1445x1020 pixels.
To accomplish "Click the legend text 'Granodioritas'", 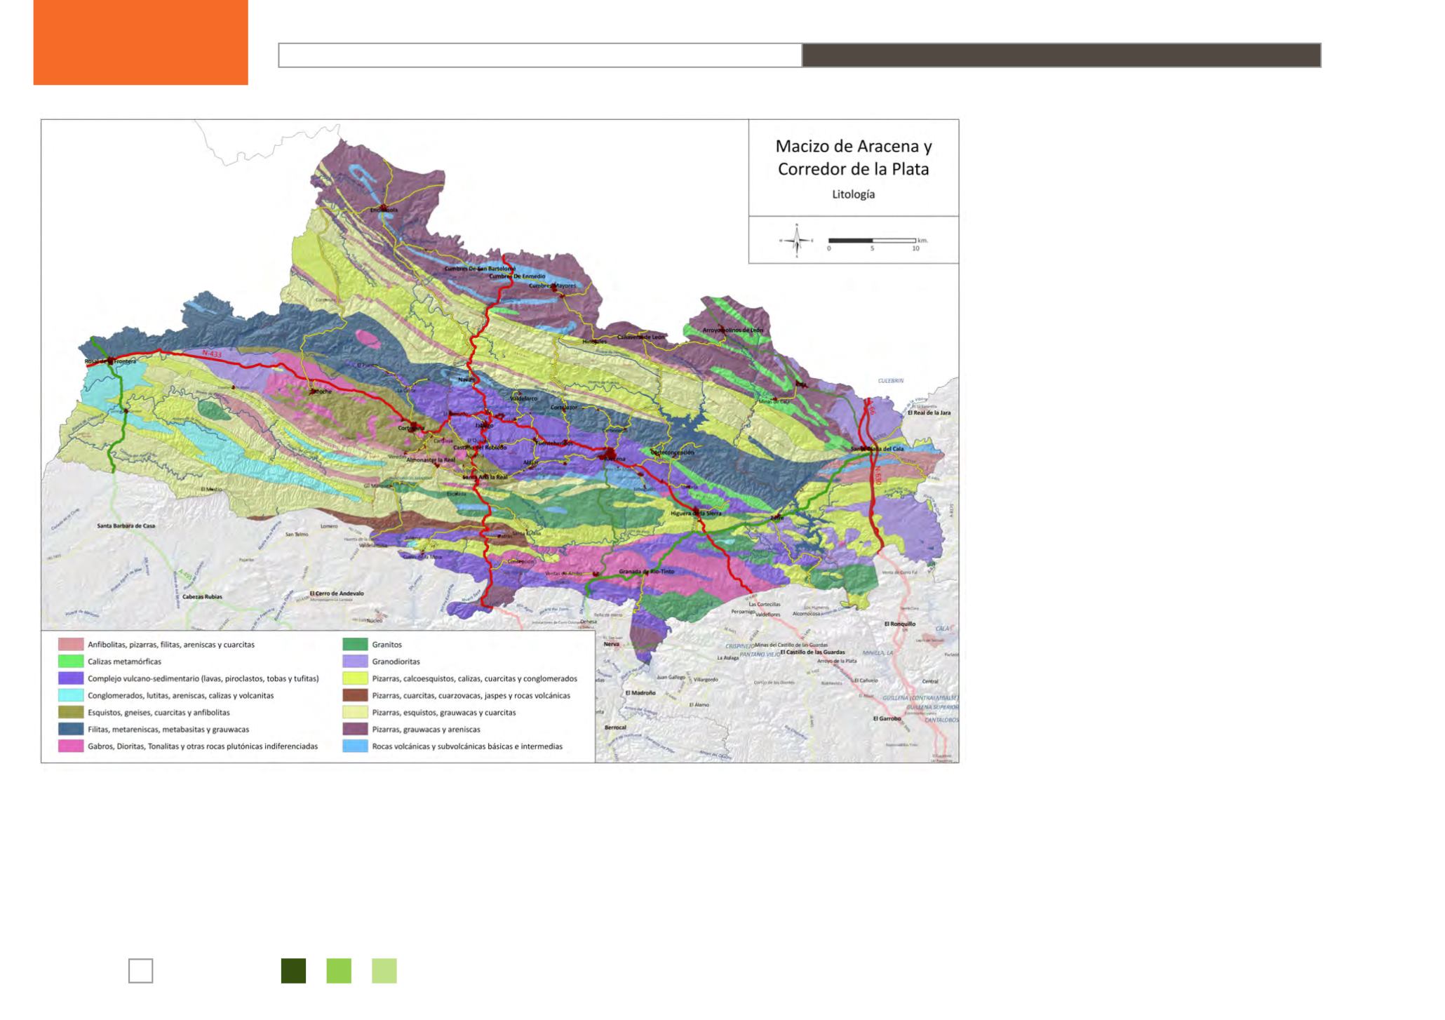I will pos(396,662).
